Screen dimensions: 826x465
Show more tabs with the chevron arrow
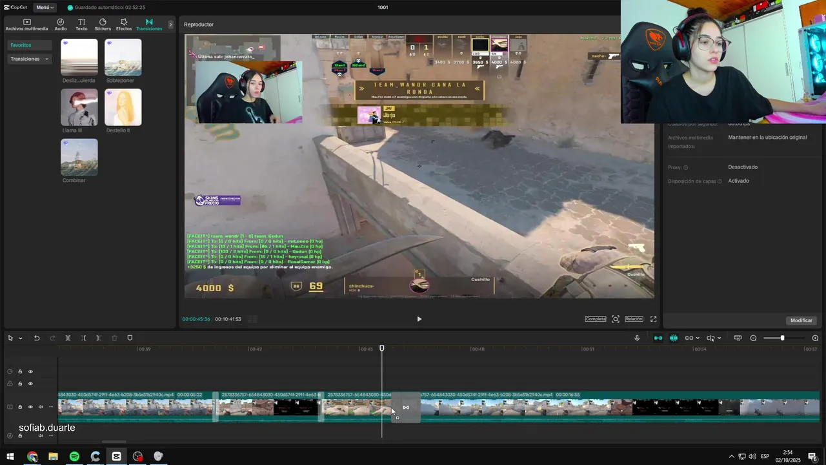click(x=171, y=25)
